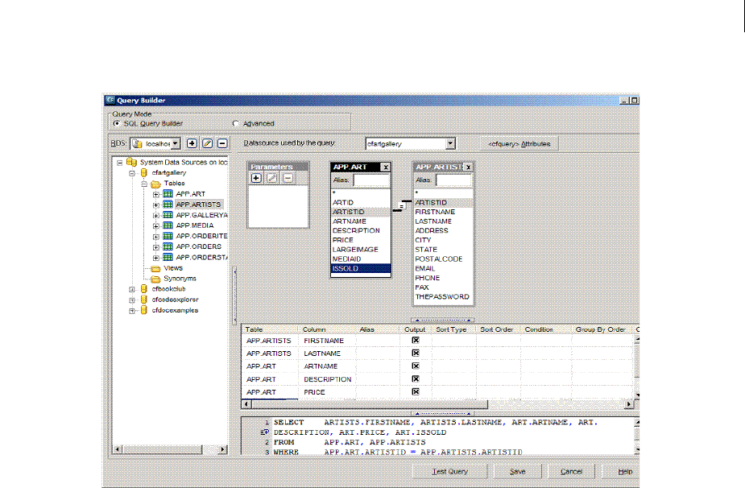Open the RDS server dropdown

click(x=176, y=143)
